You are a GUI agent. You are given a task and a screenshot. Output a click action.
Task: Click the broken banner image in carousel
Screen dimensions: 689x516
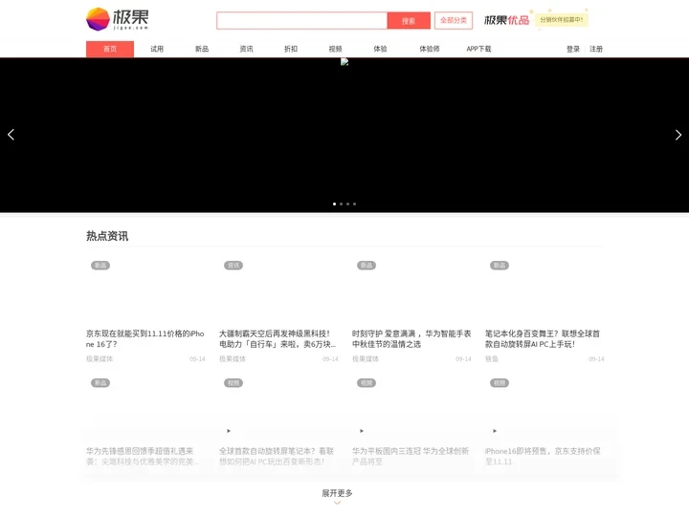pos(344,62)
